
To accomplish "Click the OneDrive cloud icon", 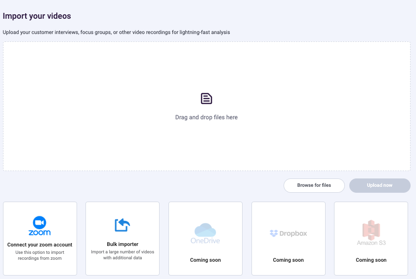I will tap(205, 230).
